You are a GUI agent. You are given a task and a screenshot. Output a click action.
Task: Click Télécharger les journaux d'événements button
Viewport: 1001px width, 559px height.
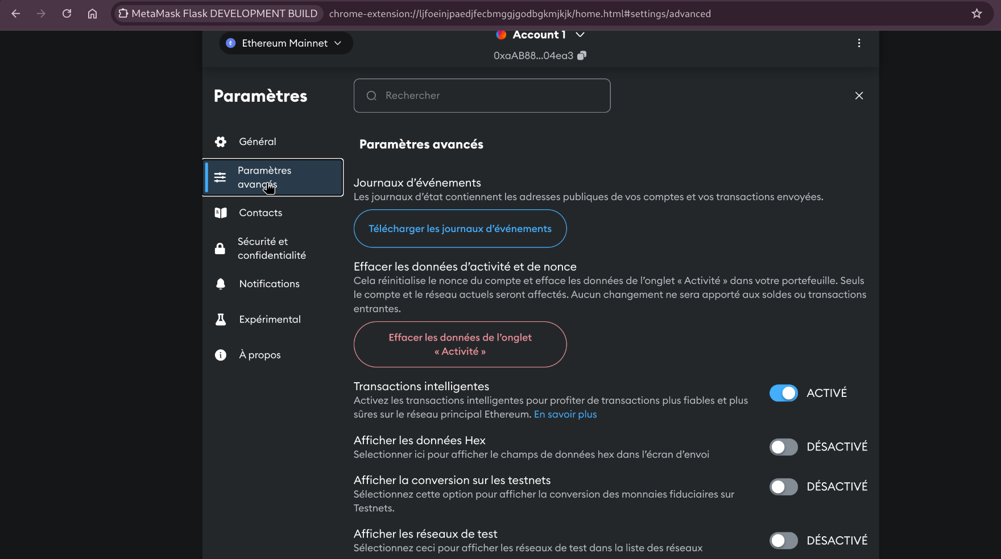(x=460, y=229)
